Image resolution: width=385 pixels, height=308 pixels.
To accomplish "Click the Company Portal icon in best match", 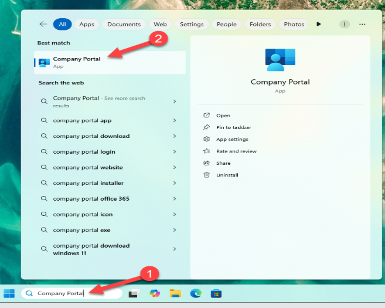I will (x=44, y=62).
